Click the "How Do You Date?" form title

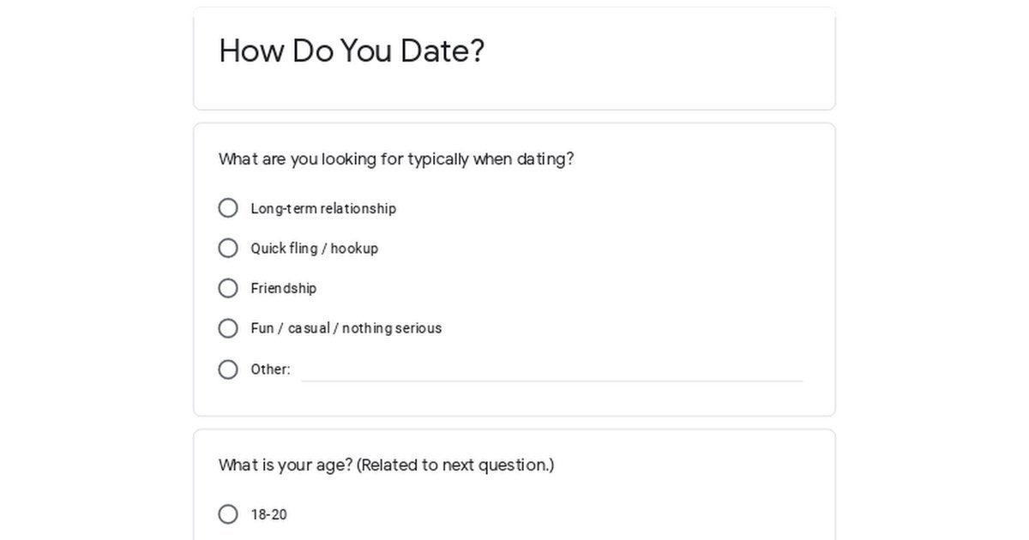[352, 51]
